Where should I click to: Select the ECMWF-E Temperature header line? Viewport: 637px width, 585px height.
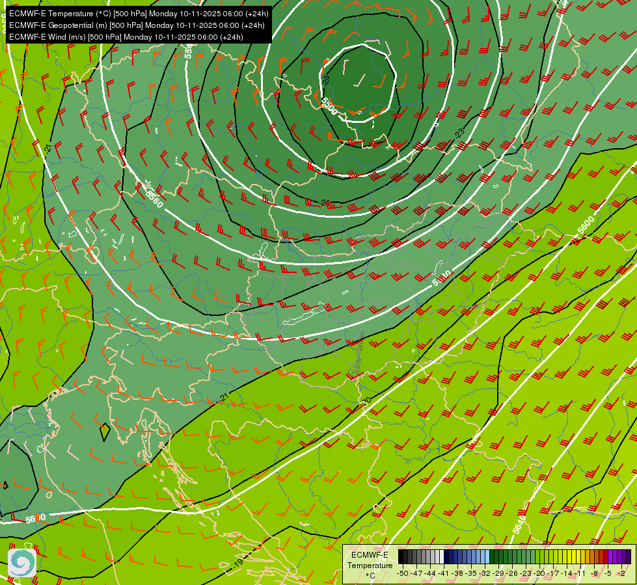[x=139, y=14]
